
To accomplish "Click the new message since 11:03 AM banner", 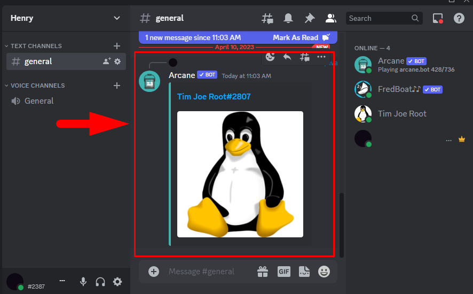I will 193,37.
